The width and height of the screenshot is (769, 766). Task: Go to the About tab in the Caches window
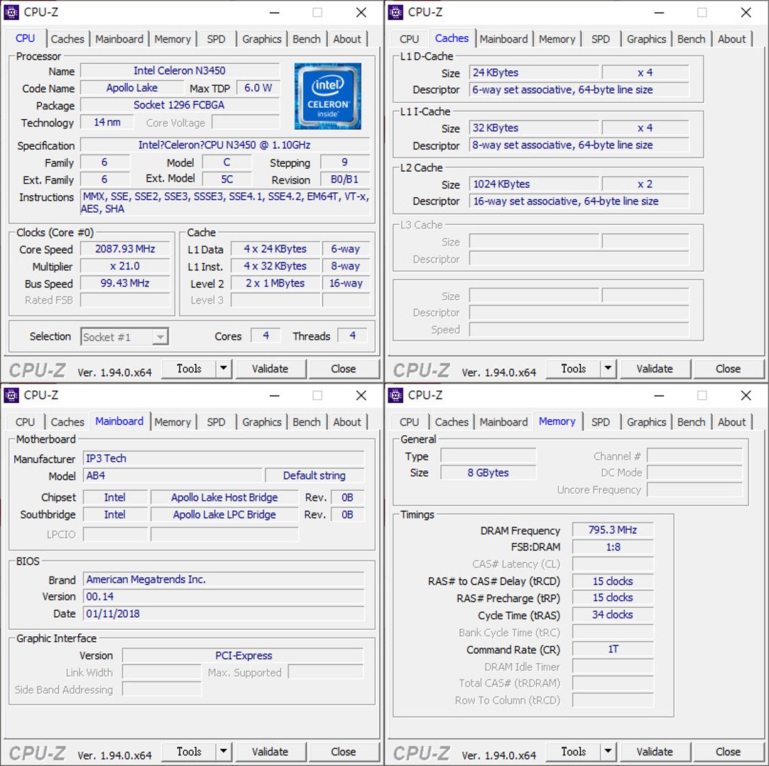(731, 39)
